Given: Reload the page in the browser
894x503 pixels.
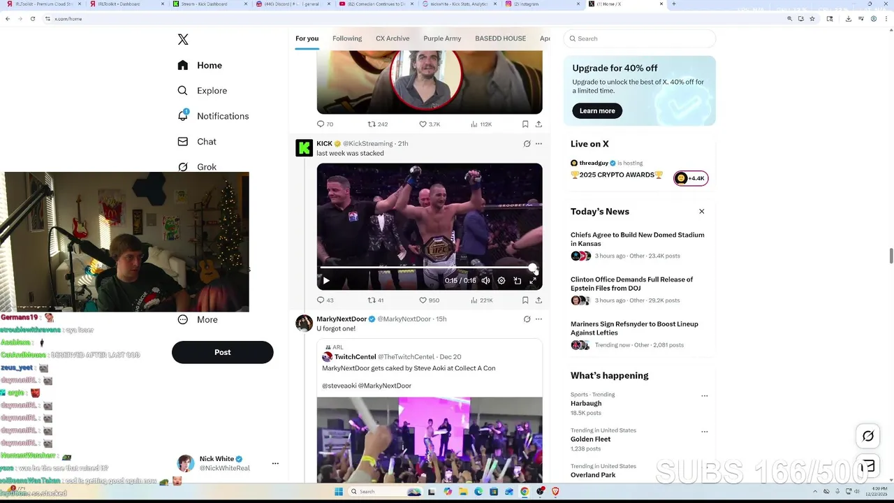Looking at the screenshot, I should (x=33, y=19).
